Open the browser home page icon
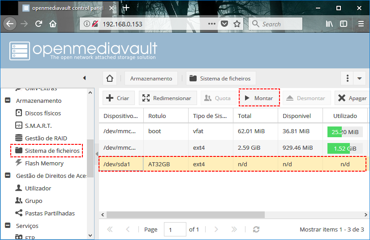370x240 pixels. pyautogui.click(x=53, y=24)
